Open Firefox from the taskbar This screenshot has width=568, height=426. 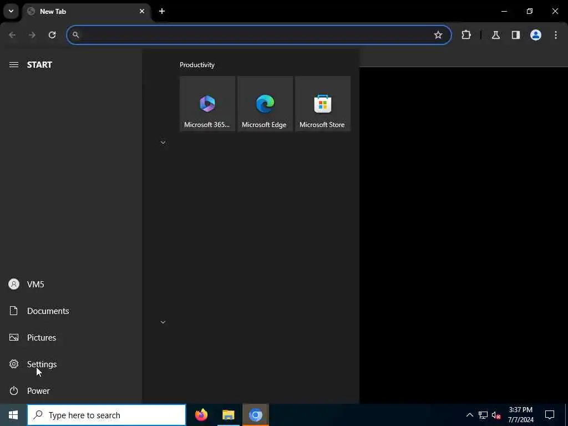pyautogui.click(x=201, y=415)
